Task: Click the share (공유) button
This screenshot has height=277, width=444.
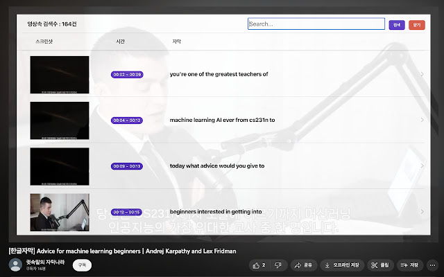Action: tap(303, 265)
